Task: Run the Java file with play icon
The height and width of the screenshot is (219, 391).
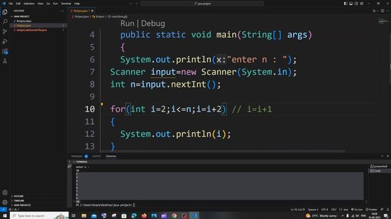Action: click(x=374, y=11)
